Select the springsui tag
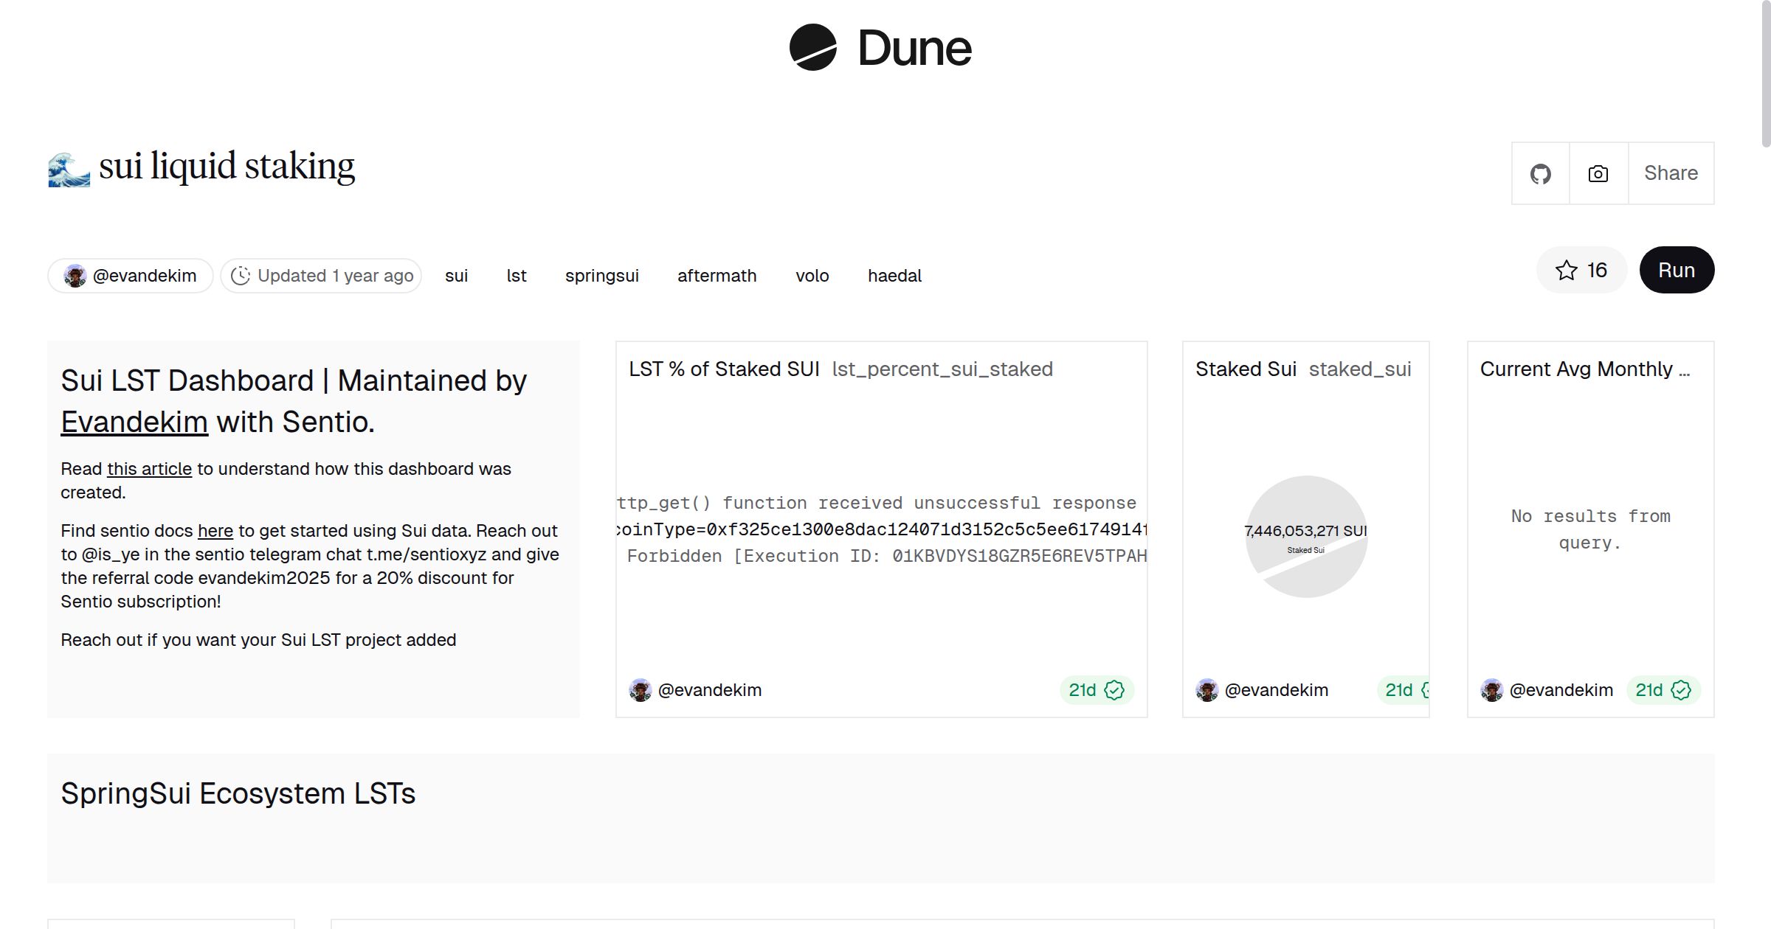Image resolution: width=1771 pixels, height=929 pixels. point(601,276)
